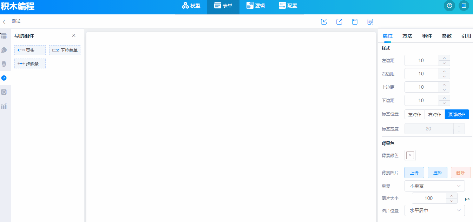The height and width of the screenshot is (222, 473).
Task: Click inside the empty white form canvas
Action: pos(231,127)
